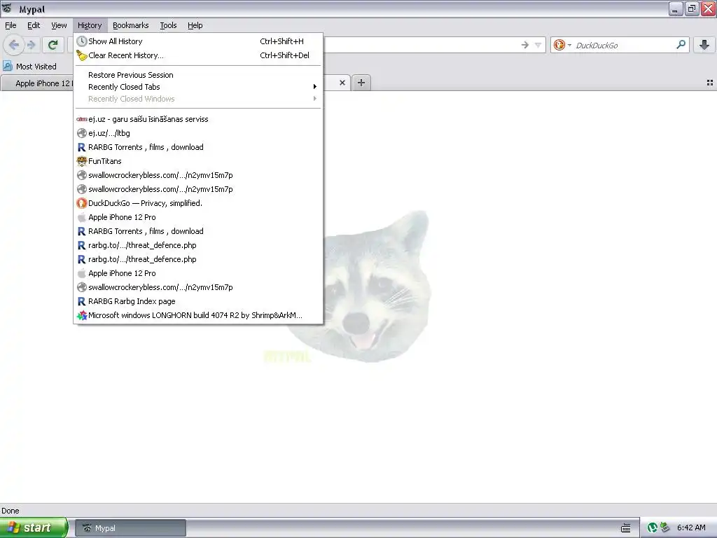Select the Apple iPhone 12 tab
The width and height of the screenshot is (717, 538).
(x=38, y=83)
